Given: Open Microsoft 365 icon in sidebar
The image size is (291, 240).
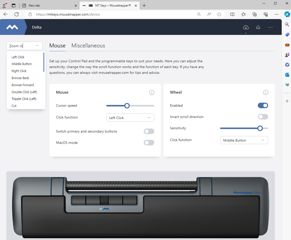Looking at the screenshot, I should (x=287, y=65).
